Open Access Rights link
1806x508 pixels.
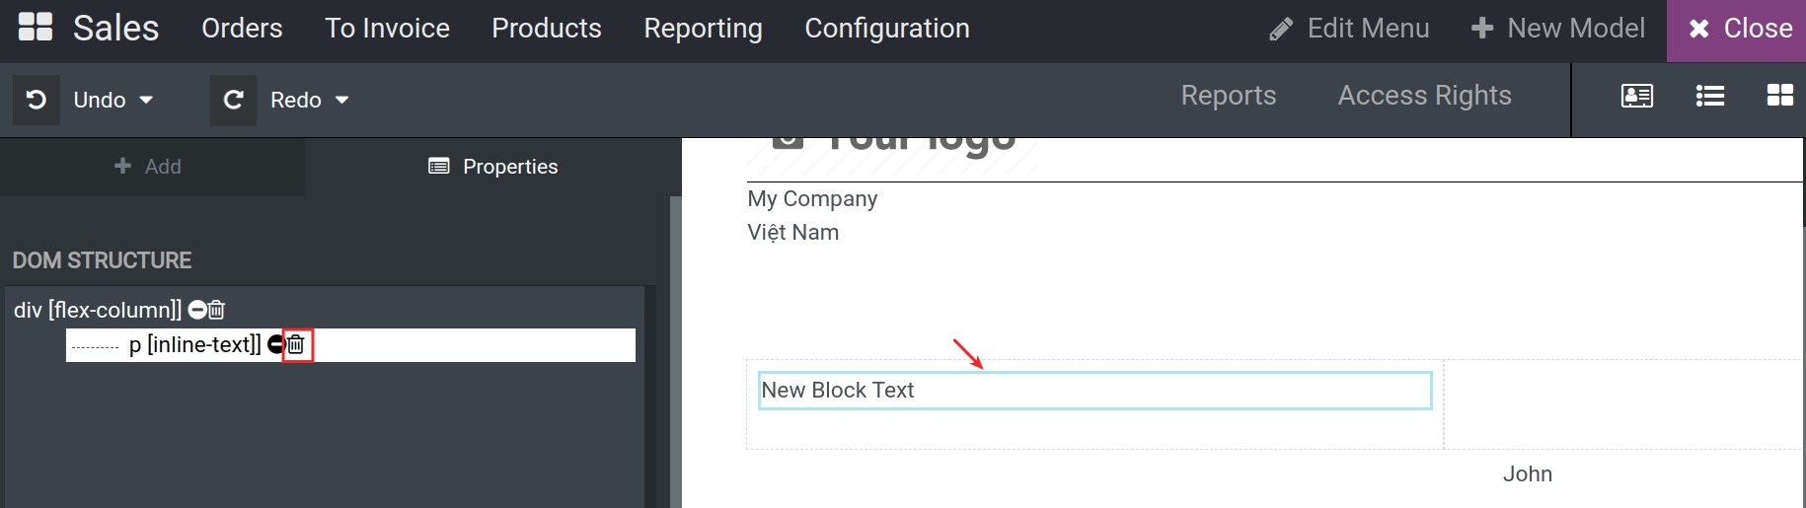coord(1424,96)
